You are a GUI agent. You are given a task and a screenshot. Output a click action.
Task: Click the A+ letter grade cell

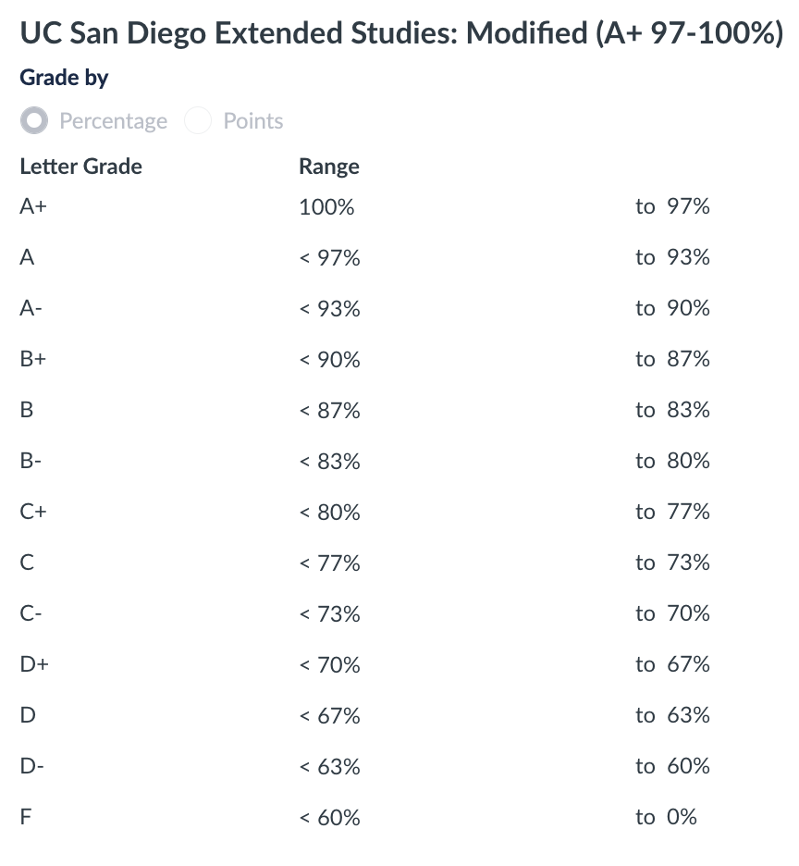(33, 206)
